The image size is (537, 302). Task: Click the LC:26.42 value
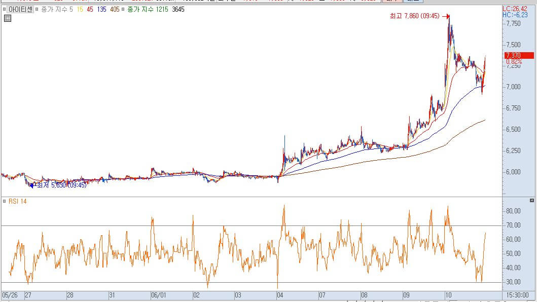tap(515, 9)
